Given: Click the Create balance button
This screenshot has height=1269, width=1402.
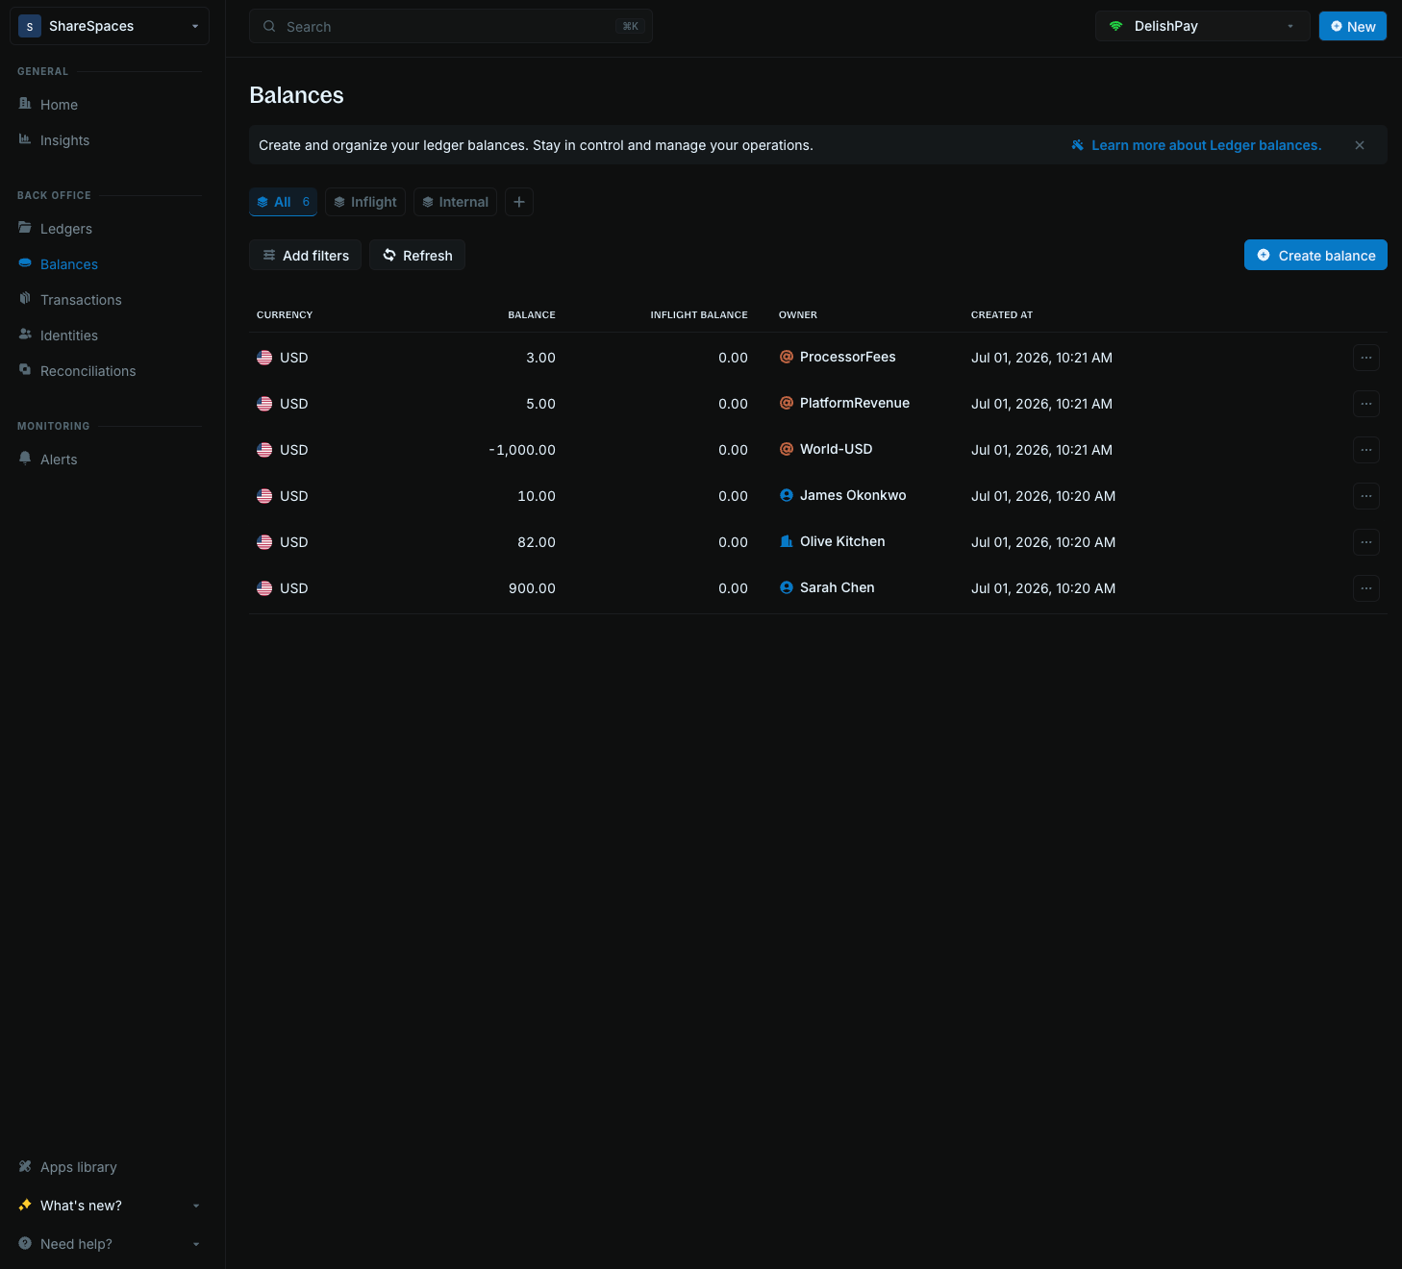Looking at the screenshot, I should coord(1315,255).
